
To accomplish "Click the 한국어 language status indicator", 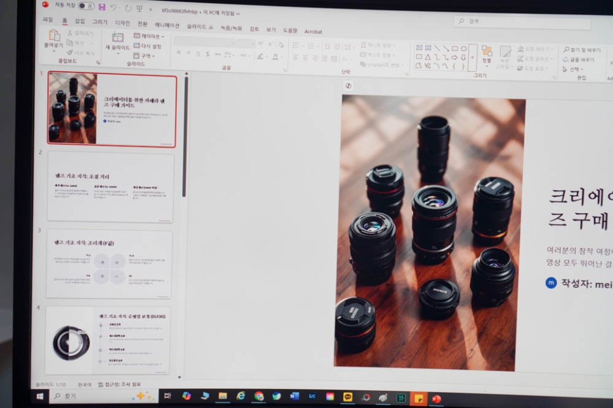I will coord(84,385).
